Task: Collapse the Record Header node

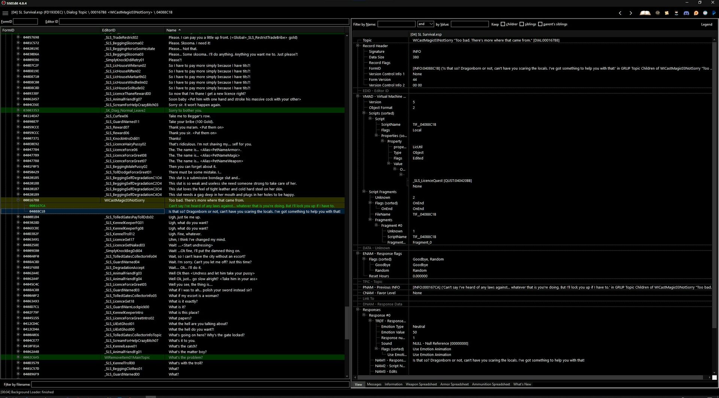Action: (358, 46)
